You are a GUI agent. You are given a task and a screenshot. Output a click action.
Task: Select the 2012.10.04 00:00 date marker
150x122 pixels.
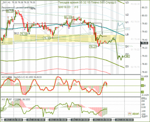tap(80, 120)
